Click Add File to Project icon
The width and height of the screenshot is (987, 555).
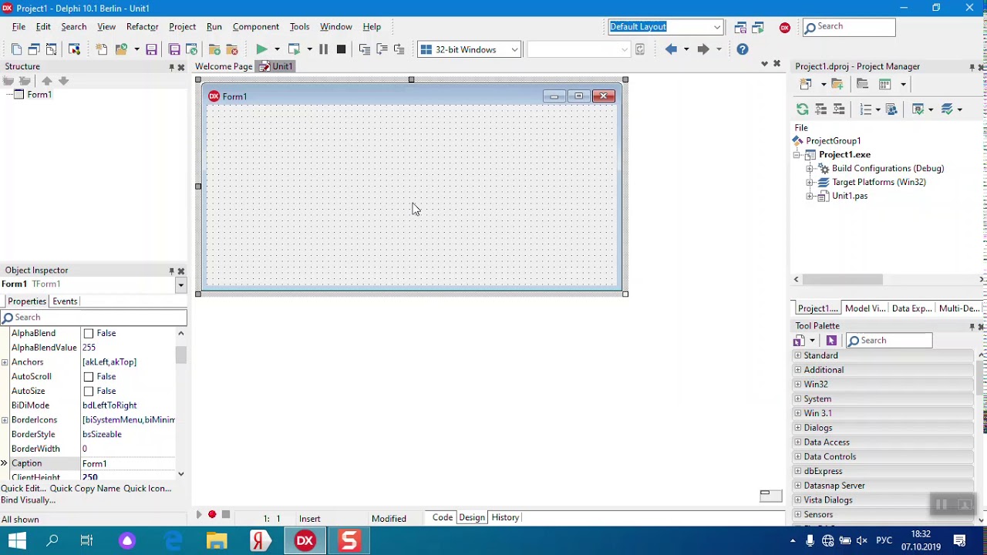click(x=214, y=49)
